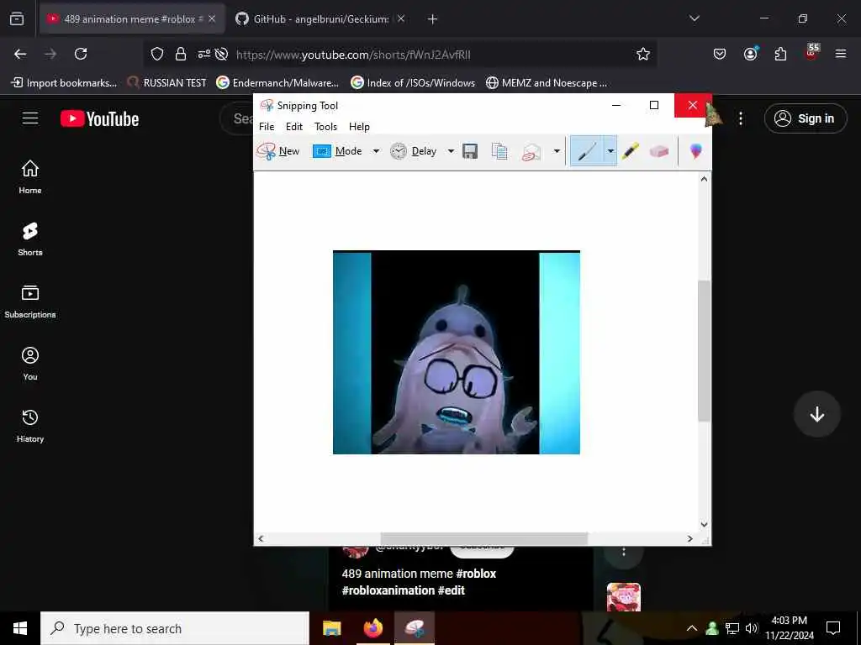Open the YouTube guide hamburger menu
861x645 pixels.
[30, 118]
